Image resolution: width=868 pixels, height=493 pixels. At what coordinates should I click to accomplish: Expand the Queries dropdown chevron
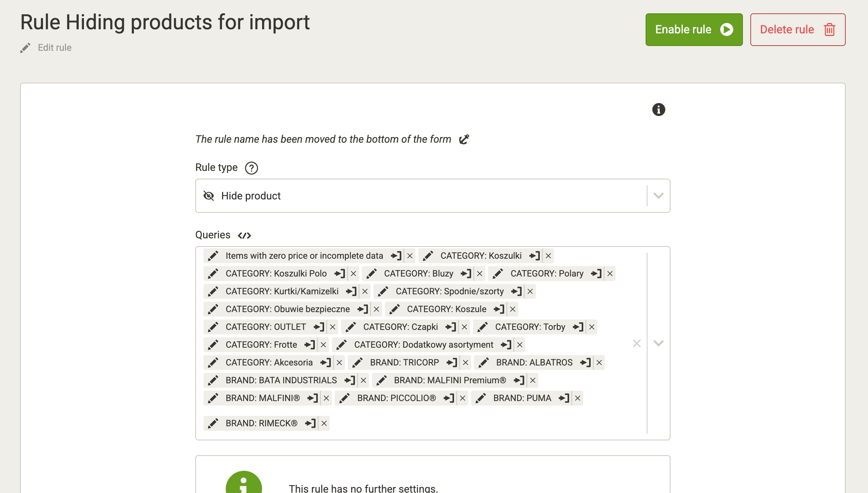point(659,343)
